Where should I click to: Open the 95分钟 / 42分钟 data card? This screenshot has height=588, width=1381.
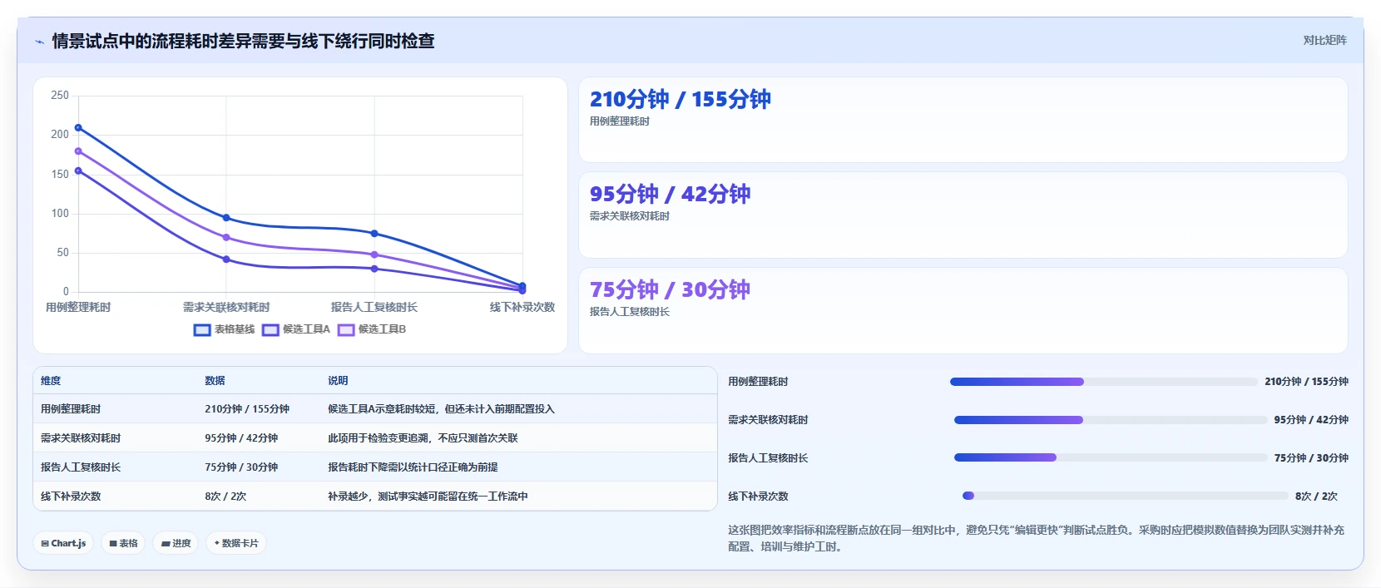tap(963, 215)
